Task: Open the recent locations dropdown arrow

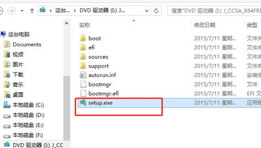Action: coord(22,11)
